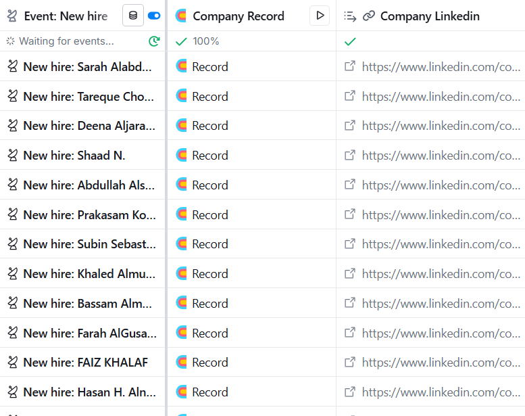Click the 100% completion status in Company Record

point(205,41)
